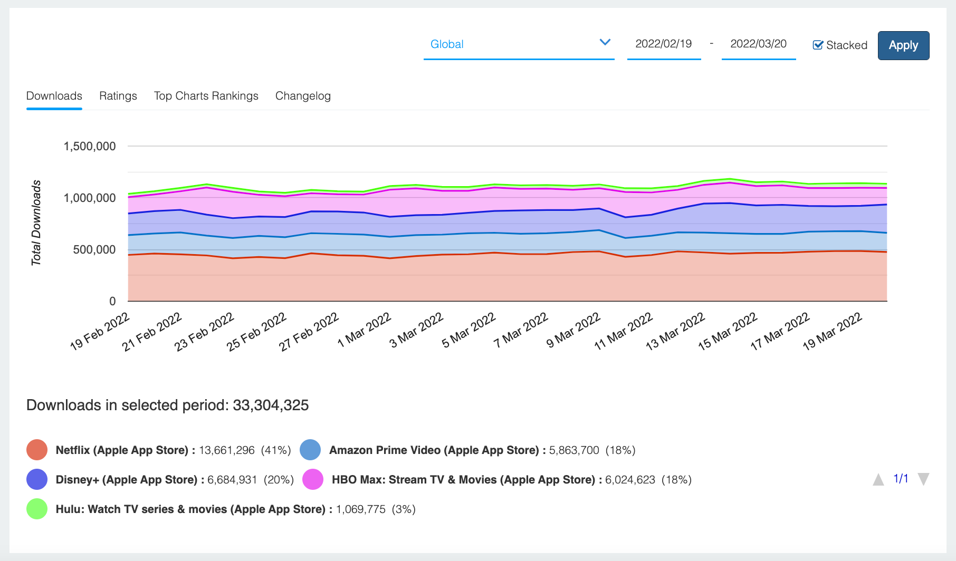
Task: Open the Top Charts Rankings tab
Action: (206, 96)
